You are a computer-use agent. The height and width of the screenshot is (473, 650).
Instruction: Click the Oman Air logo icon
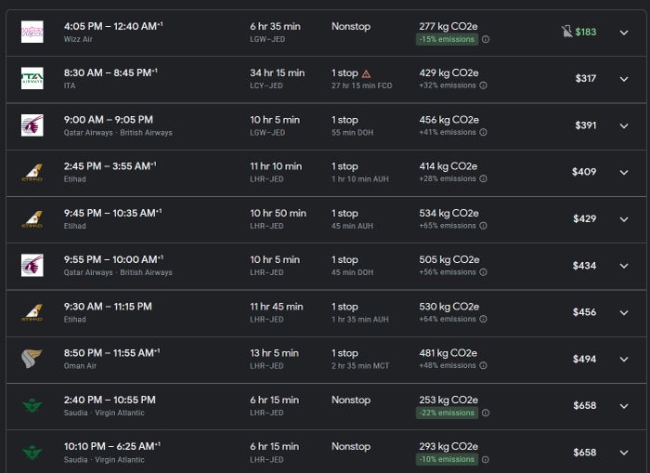[32, 359]
